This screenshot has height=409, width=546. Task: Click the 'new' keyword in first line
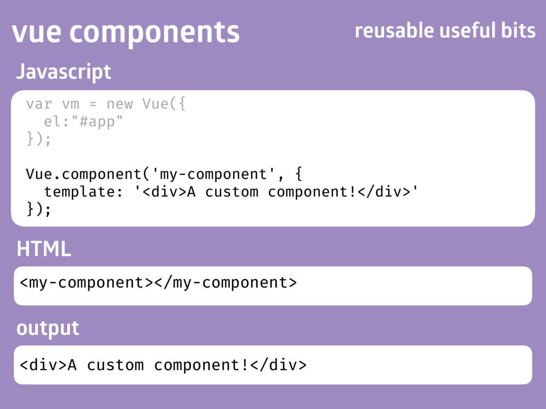click(x=119, y=104)
